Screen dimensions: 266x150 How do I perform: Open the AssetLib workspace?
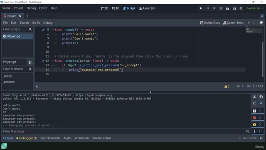[147, 8]
